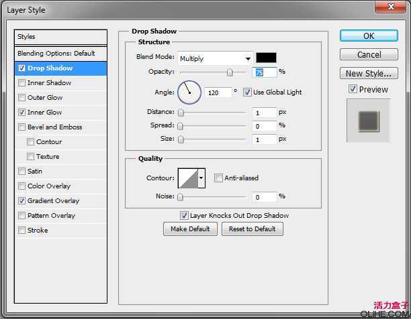Click the Contour curve thumbnail

tap(188, 178)
